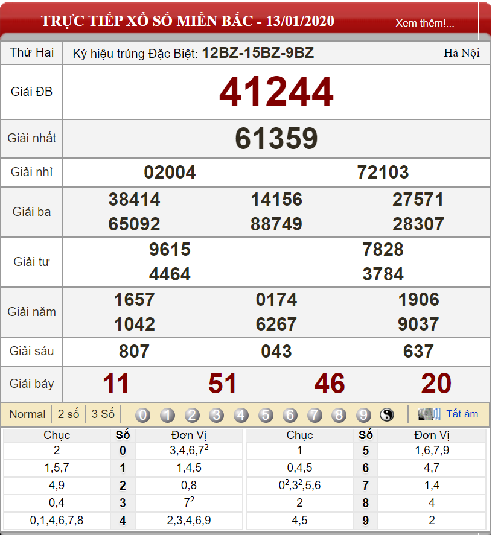Click Đơn Vị cell 1,6,7,9 in row 5
Image resolution: width=495 pixels, height=535 pixels.
tap(432, 451)
